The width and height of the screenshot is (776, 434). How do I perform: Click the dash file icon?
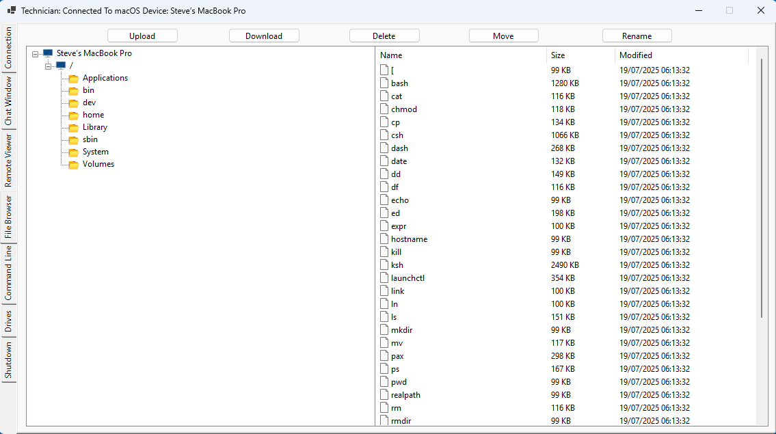point(384,148)
